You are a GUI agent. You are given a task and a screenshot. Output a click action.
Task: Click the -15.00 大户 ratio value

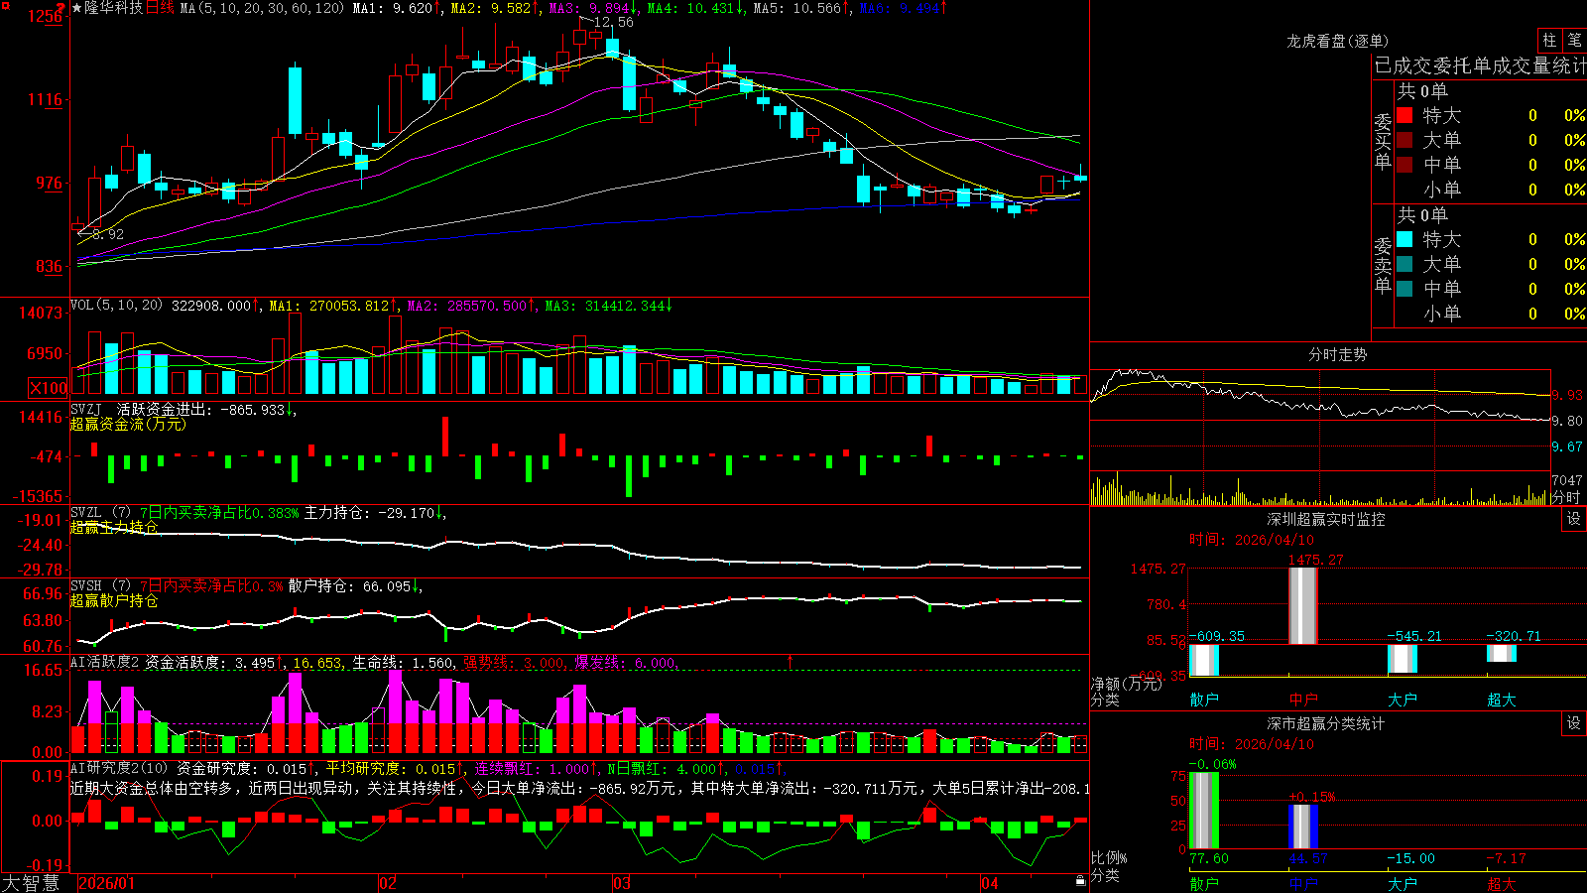(1410, 858)
